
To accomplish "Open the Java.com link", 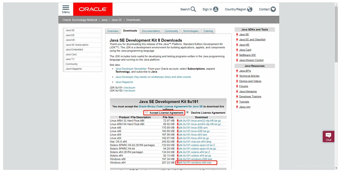I will (245, 107).
